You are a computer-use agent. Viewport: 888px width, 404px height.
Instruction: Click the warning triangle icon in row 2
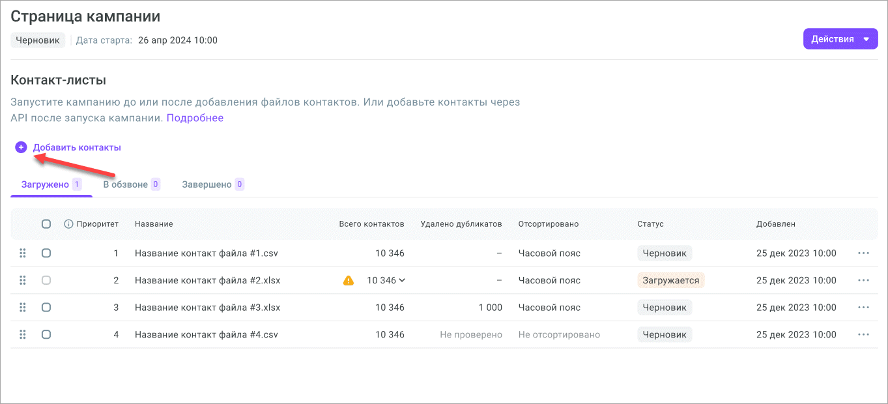[349, 281]
